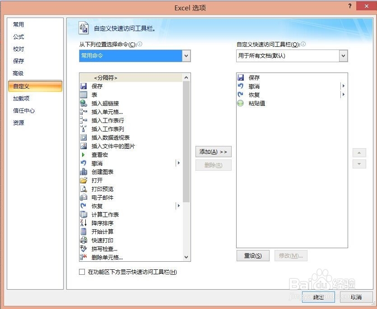
Task: Click the 插入工作表列 icon
Action: pyautogui.click(x=84, y=129)
